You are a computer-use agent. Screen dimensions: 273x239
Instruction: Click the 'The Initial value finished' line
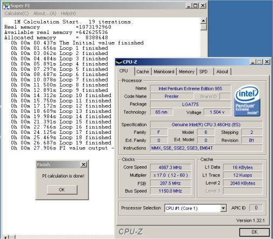pyautogui.click(x=77, y=43)
